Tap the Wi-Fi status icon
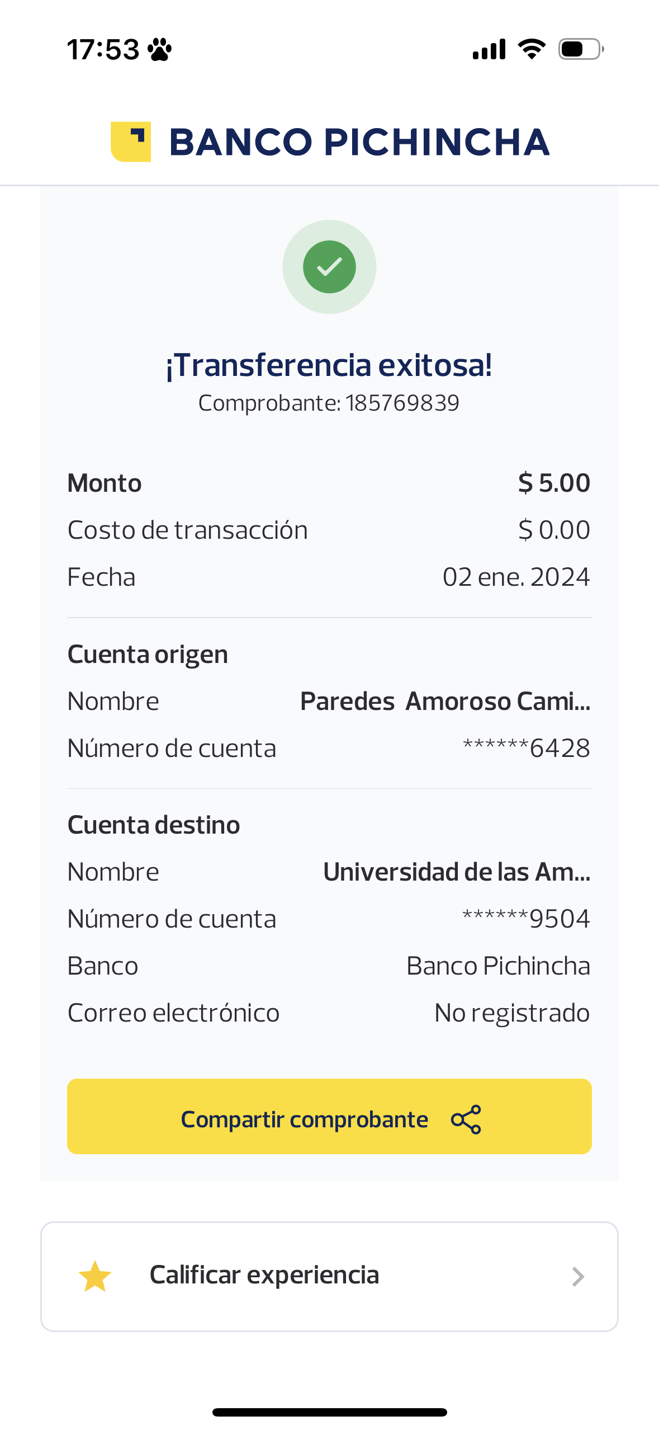Image resolution: width=659 pixels, height=1430 pixels. click(532, 49)
